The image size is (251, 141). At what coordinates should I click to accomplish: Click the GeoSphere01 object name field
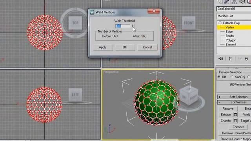click(x=234, y=9)
